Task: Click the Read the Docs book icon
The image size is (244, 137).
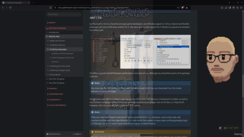Action: (47, 134)
